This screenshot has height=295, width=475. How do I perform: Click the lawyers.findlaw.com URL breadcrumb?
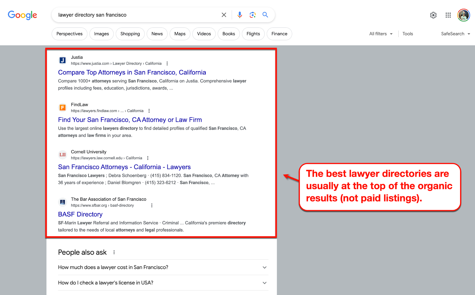tap(107, 111)
